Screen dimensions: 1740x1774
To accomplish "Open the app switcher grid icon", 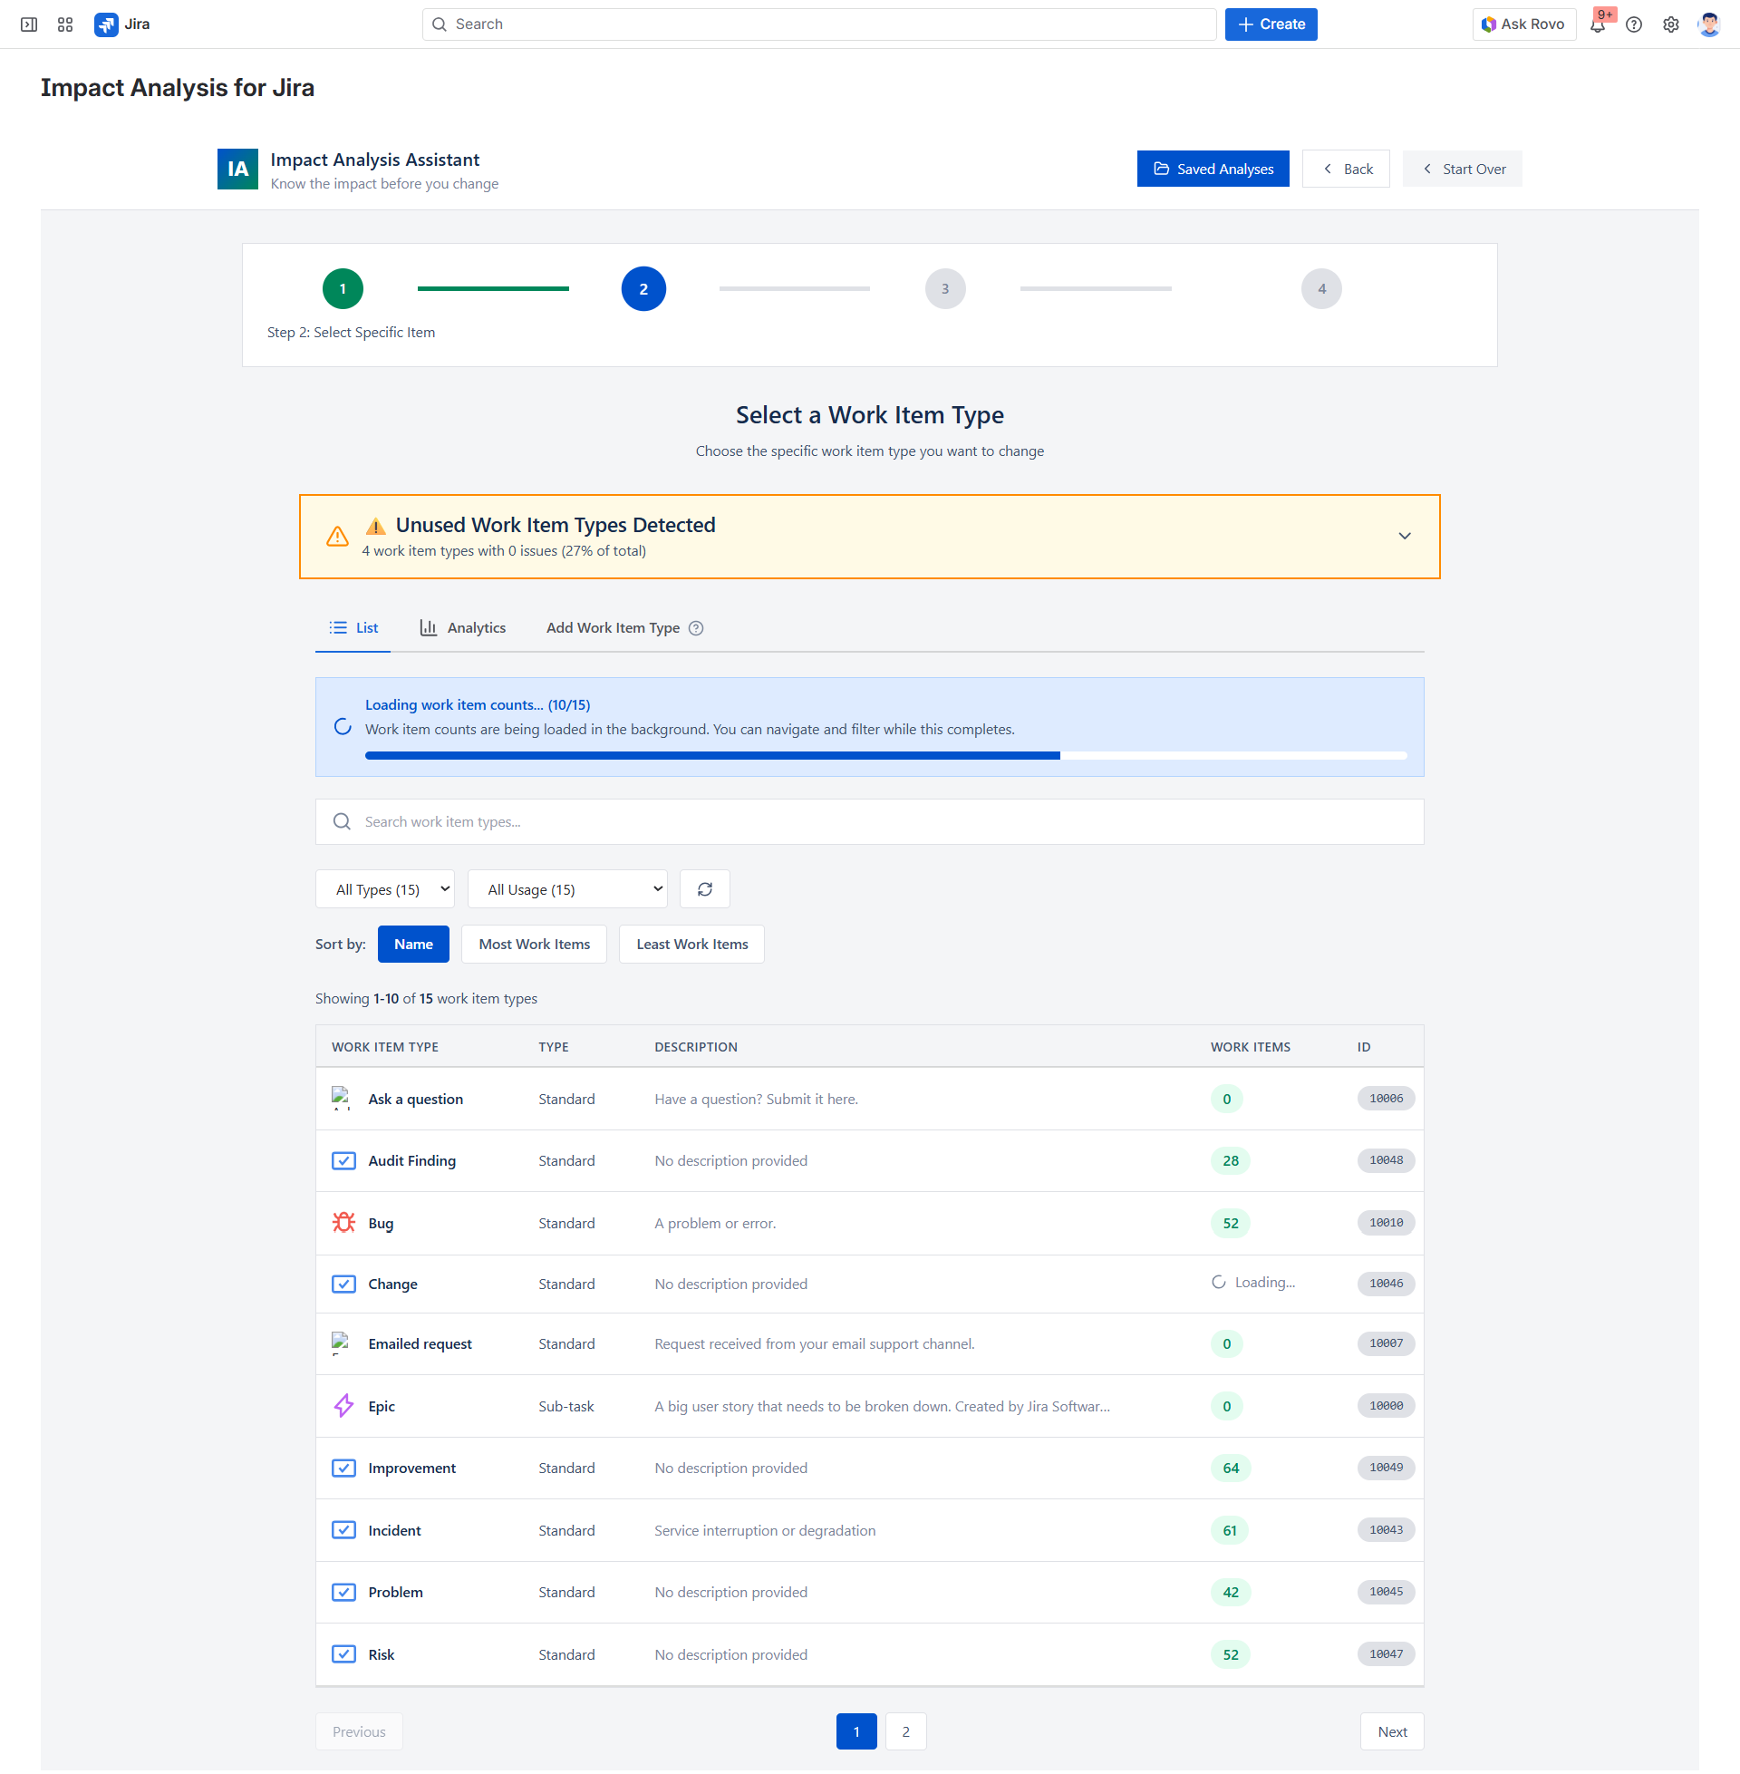I will pyautogui.click(x=64, y=24).
